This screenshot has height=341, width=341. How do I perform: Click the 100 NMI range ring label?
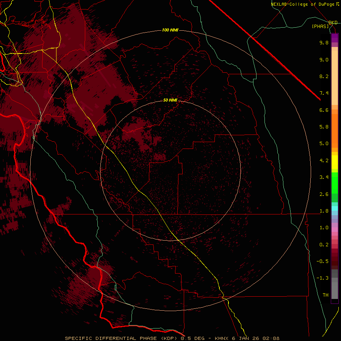pos(170,30)
